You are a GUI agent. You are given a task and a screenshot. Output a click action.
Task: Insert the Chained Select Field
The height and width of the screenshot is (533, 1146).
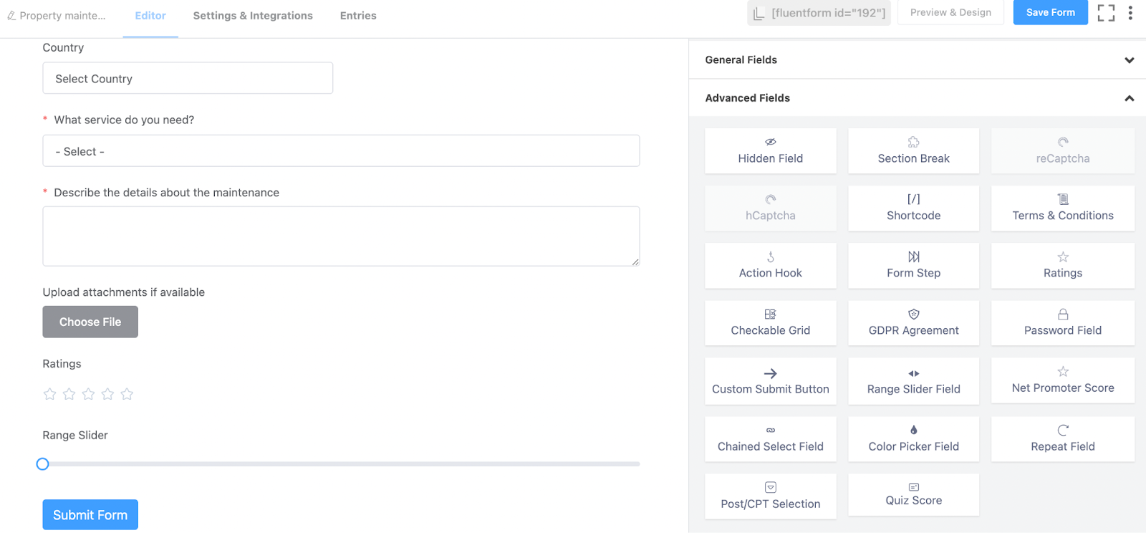click(770, 439)
